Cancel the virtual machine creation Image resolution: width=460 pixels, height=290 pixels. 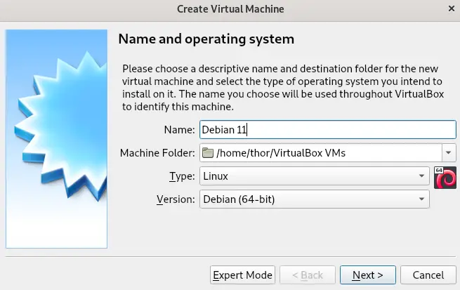428,275
